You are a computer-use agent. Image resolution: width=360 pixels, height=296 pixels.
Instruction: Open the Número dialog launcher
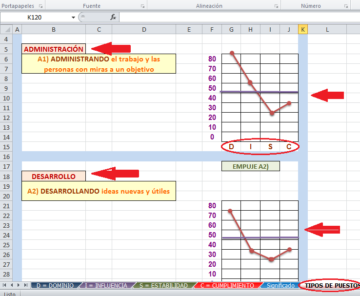pos(346,6)
